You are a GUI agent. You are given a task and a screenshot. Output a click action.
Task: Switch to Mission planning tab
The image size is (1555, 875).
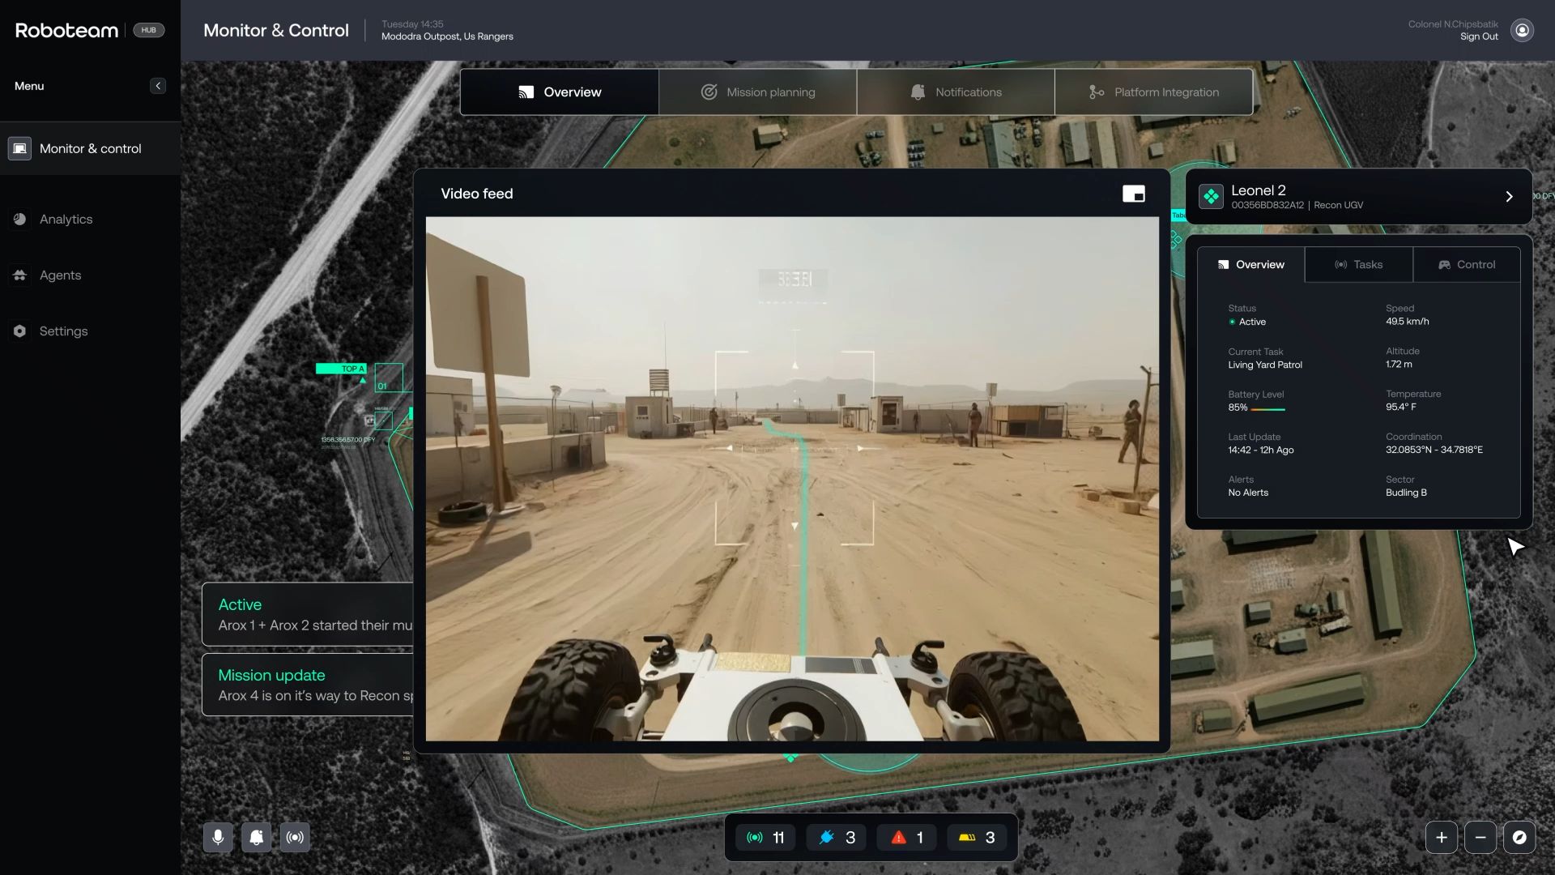757,92
